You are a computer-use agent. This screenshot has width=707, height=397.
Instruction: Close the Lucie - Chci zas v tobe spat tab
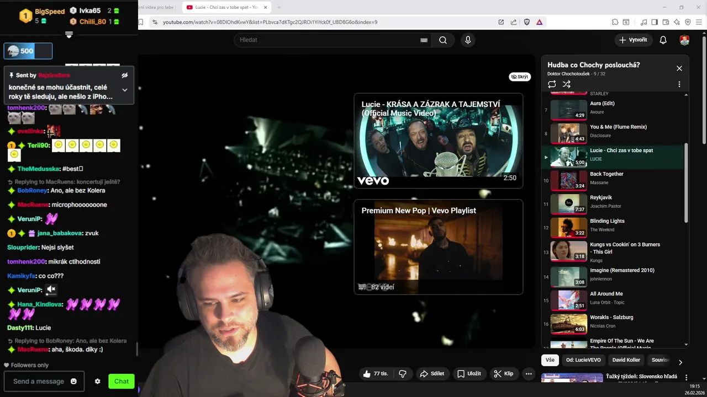point(266,7)
